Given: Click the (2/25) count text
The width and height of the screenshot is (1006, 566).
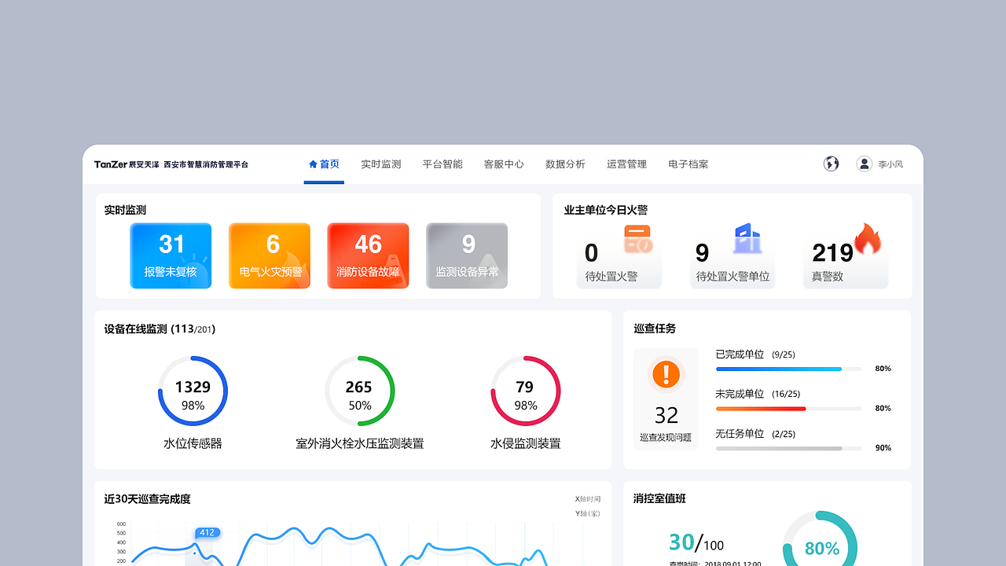Looking at the screenshot, I should pos(784,434).
